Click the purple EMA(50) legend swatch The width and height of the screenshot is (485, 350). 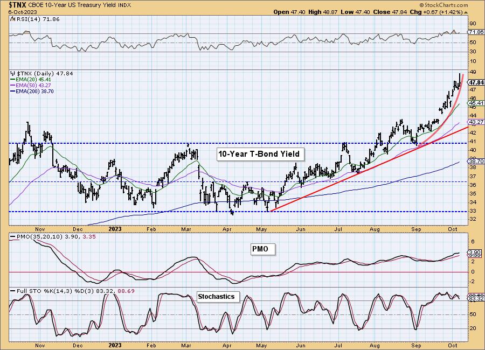pyautogui.click(x=13, y=85)
